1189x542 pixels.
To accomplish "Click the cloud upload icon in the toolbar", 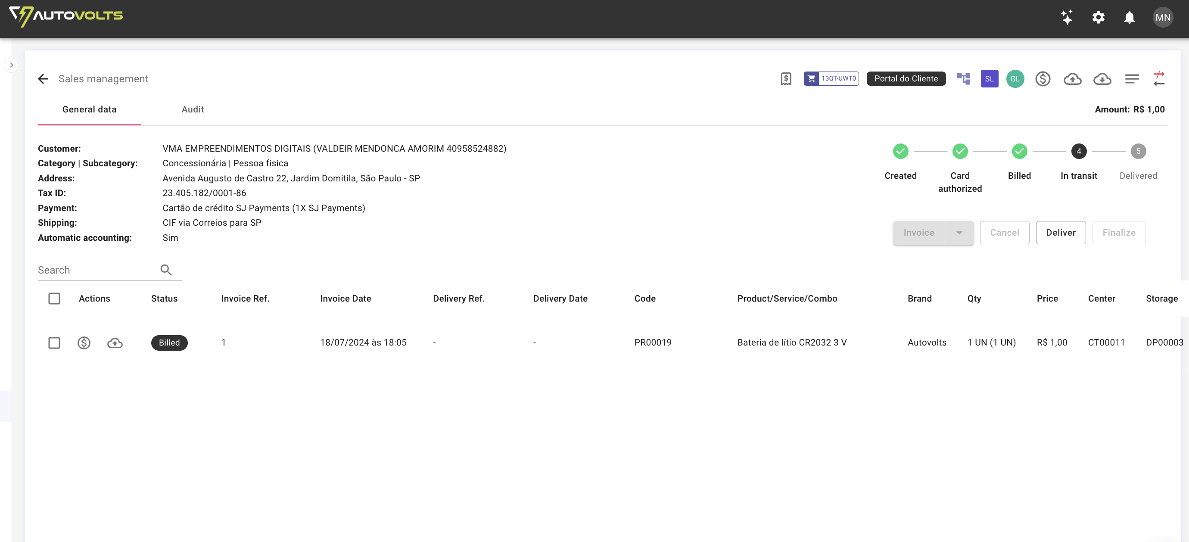I will tap(1073, 79).
